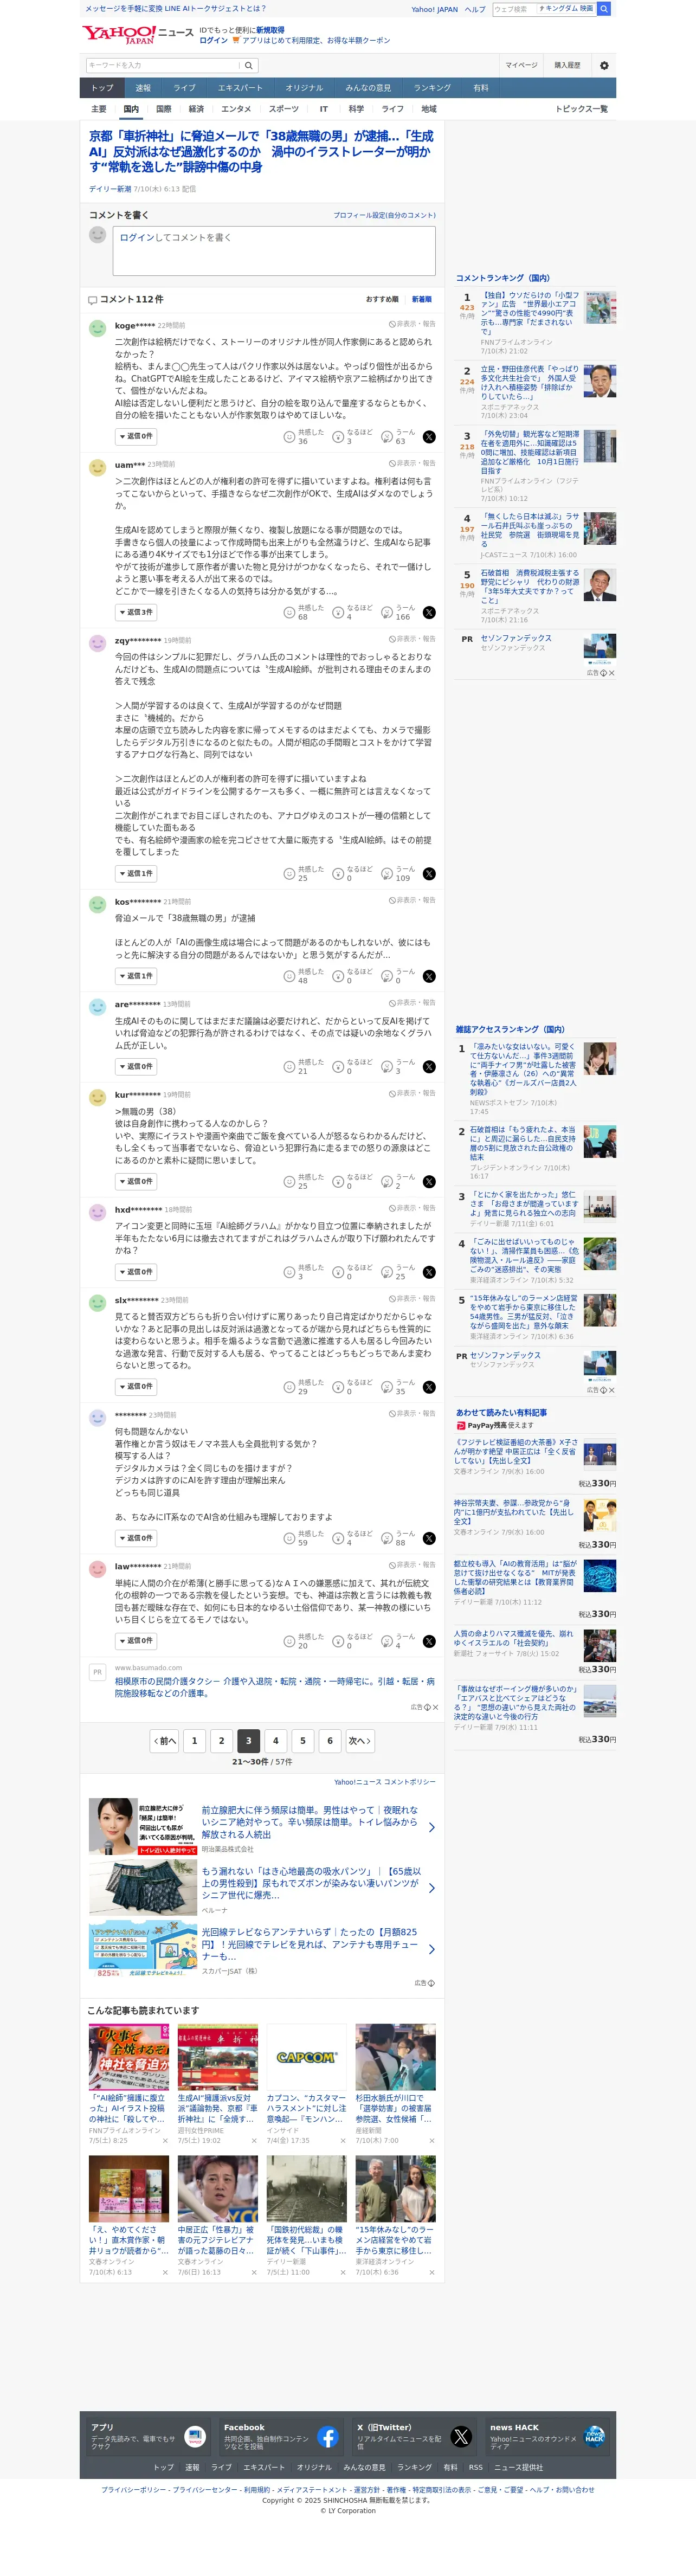Expand 返信 0件 under kur********
Image resolution: width=696 pixels, height=2576 pixels.
(x=136, y=1181)
